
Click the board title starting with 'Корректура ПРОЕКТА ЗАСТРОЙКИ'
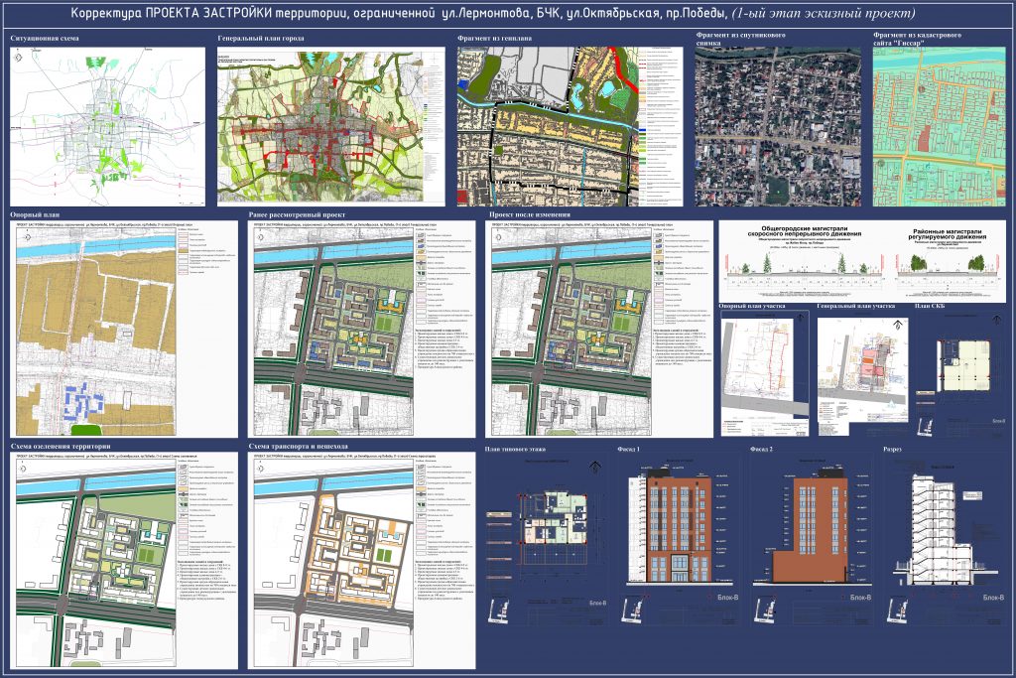pos(492,14)
